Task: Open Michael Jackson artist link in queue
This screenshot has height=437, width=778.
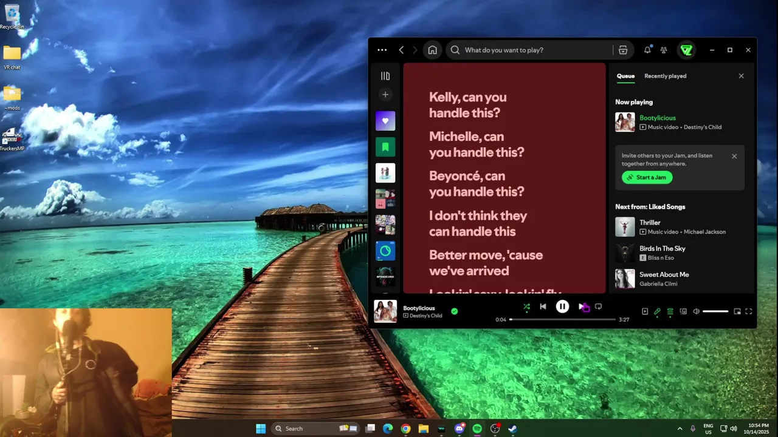Action: click(704, 232)
